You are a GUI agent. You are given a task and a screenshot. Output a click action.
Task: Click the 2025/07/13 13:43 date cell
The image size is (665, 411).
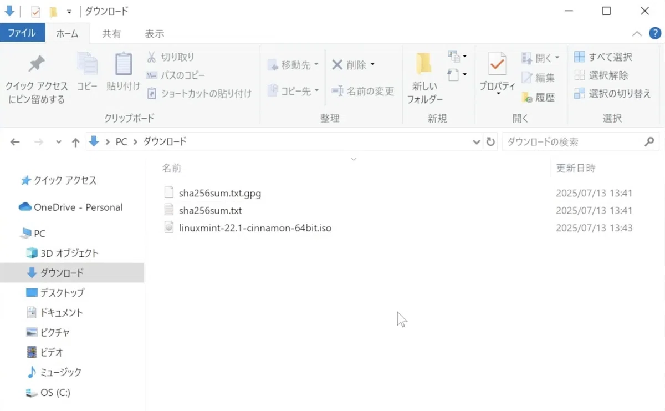pyautogui.click(x=594, y=228)
